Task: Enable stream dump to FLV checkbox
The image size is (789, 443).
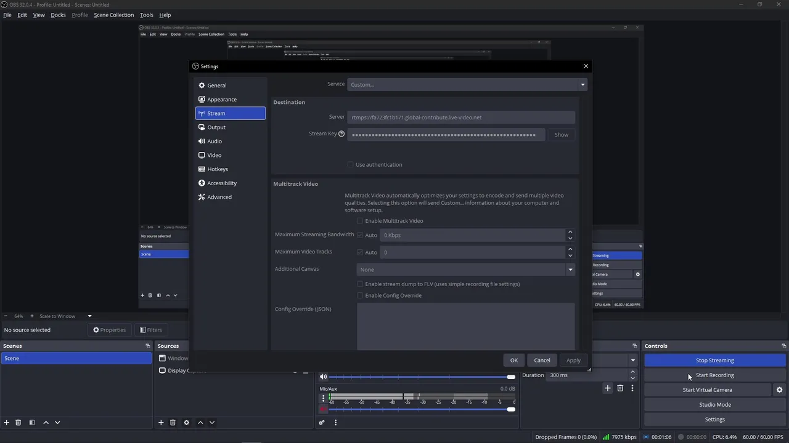Action: pyautogui.click(x=360, y=284)
